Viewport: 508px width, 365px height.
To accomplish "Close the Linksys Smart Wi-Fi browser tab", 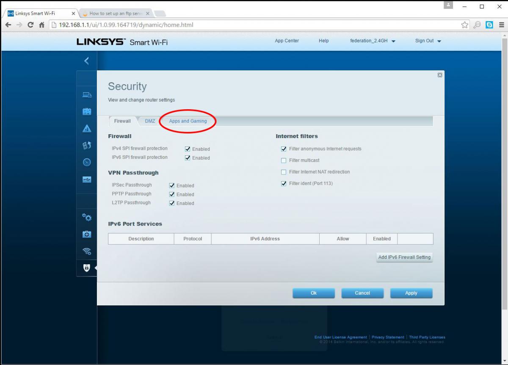I will point(73,13).
